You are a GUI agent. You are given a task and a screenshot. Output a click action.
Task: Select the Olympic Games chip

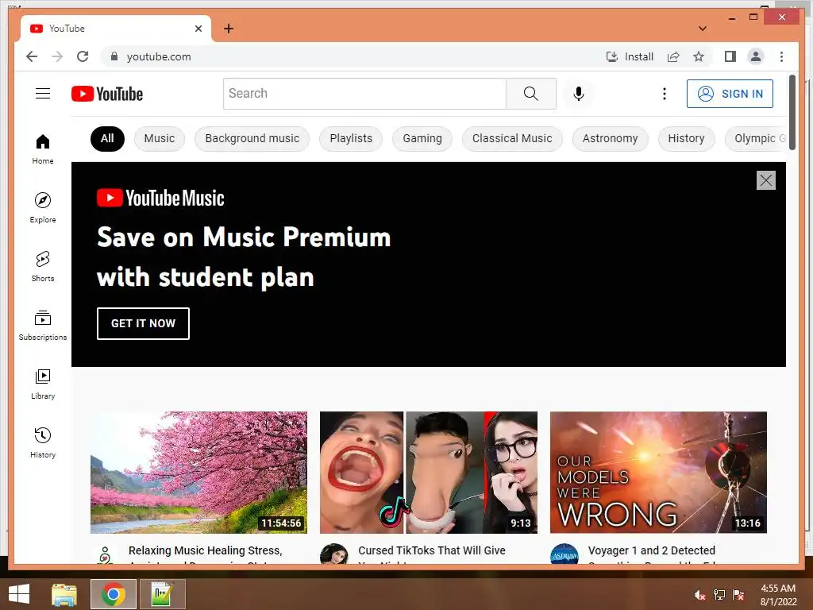click(756, 138)
